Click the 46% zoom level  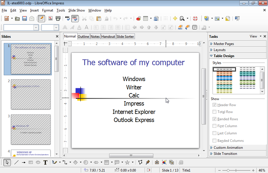point(262,170)
